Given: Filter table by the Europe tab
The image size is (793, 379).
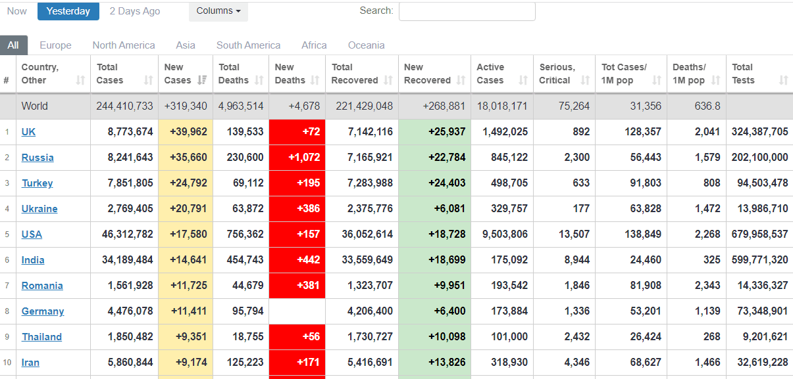Looking at the screenshot, I should tap(55, 45).
